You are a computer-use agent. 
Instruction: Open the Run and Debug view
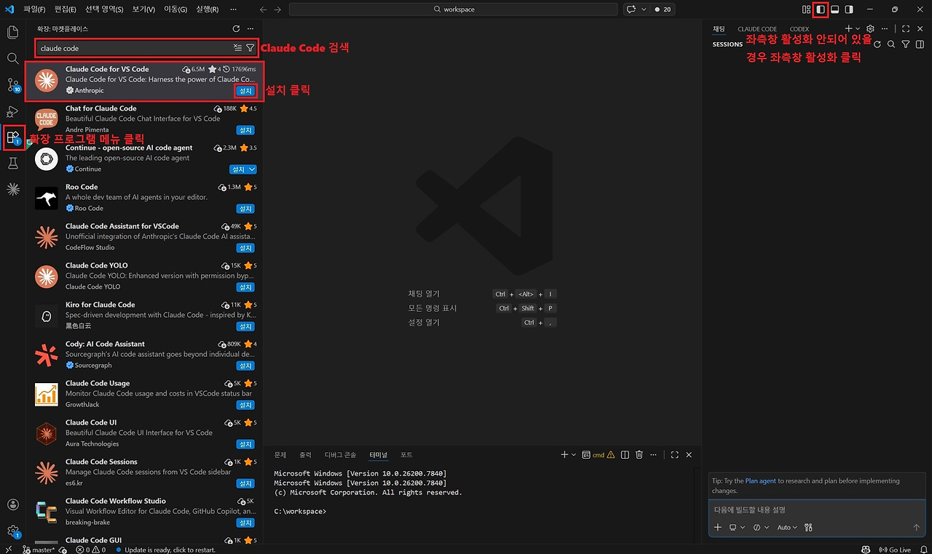click(12, 111)
